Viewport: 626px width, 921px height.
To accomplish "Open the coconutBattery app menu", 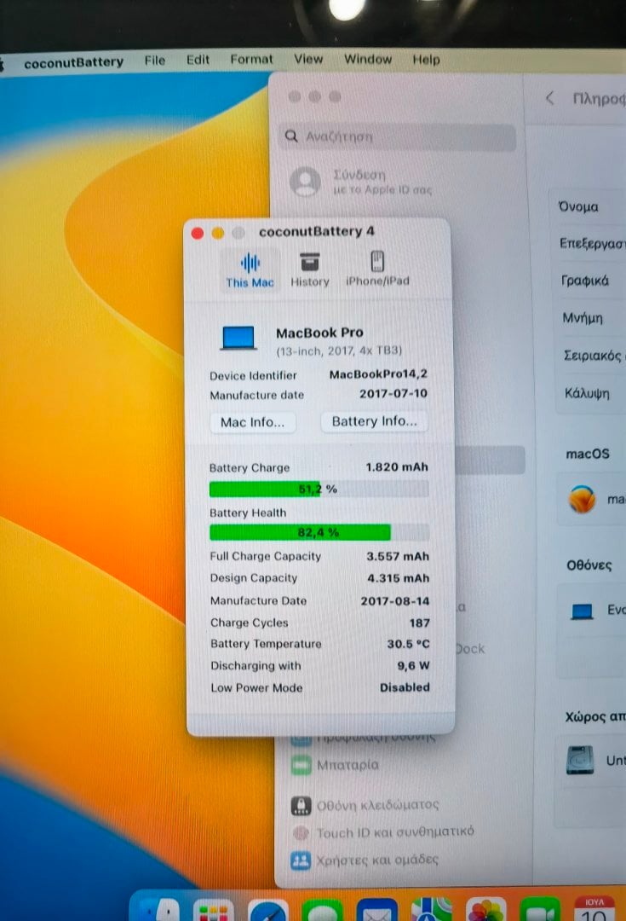I will coord(73,62).
